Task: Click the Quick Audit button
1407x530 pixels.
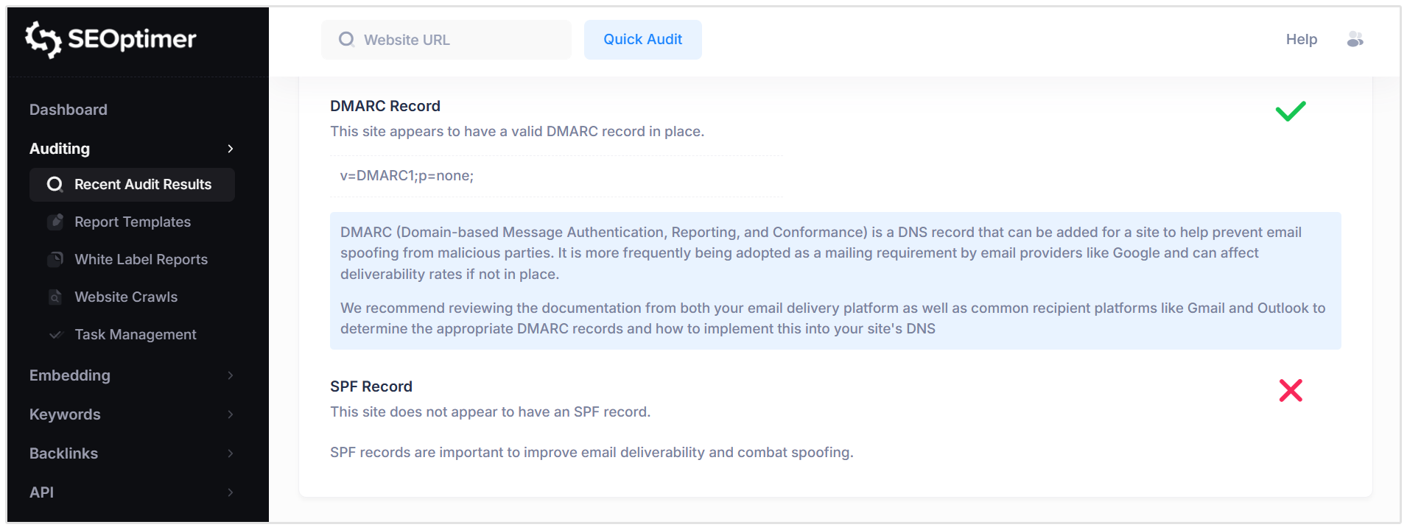Action: tap(643, 40)
